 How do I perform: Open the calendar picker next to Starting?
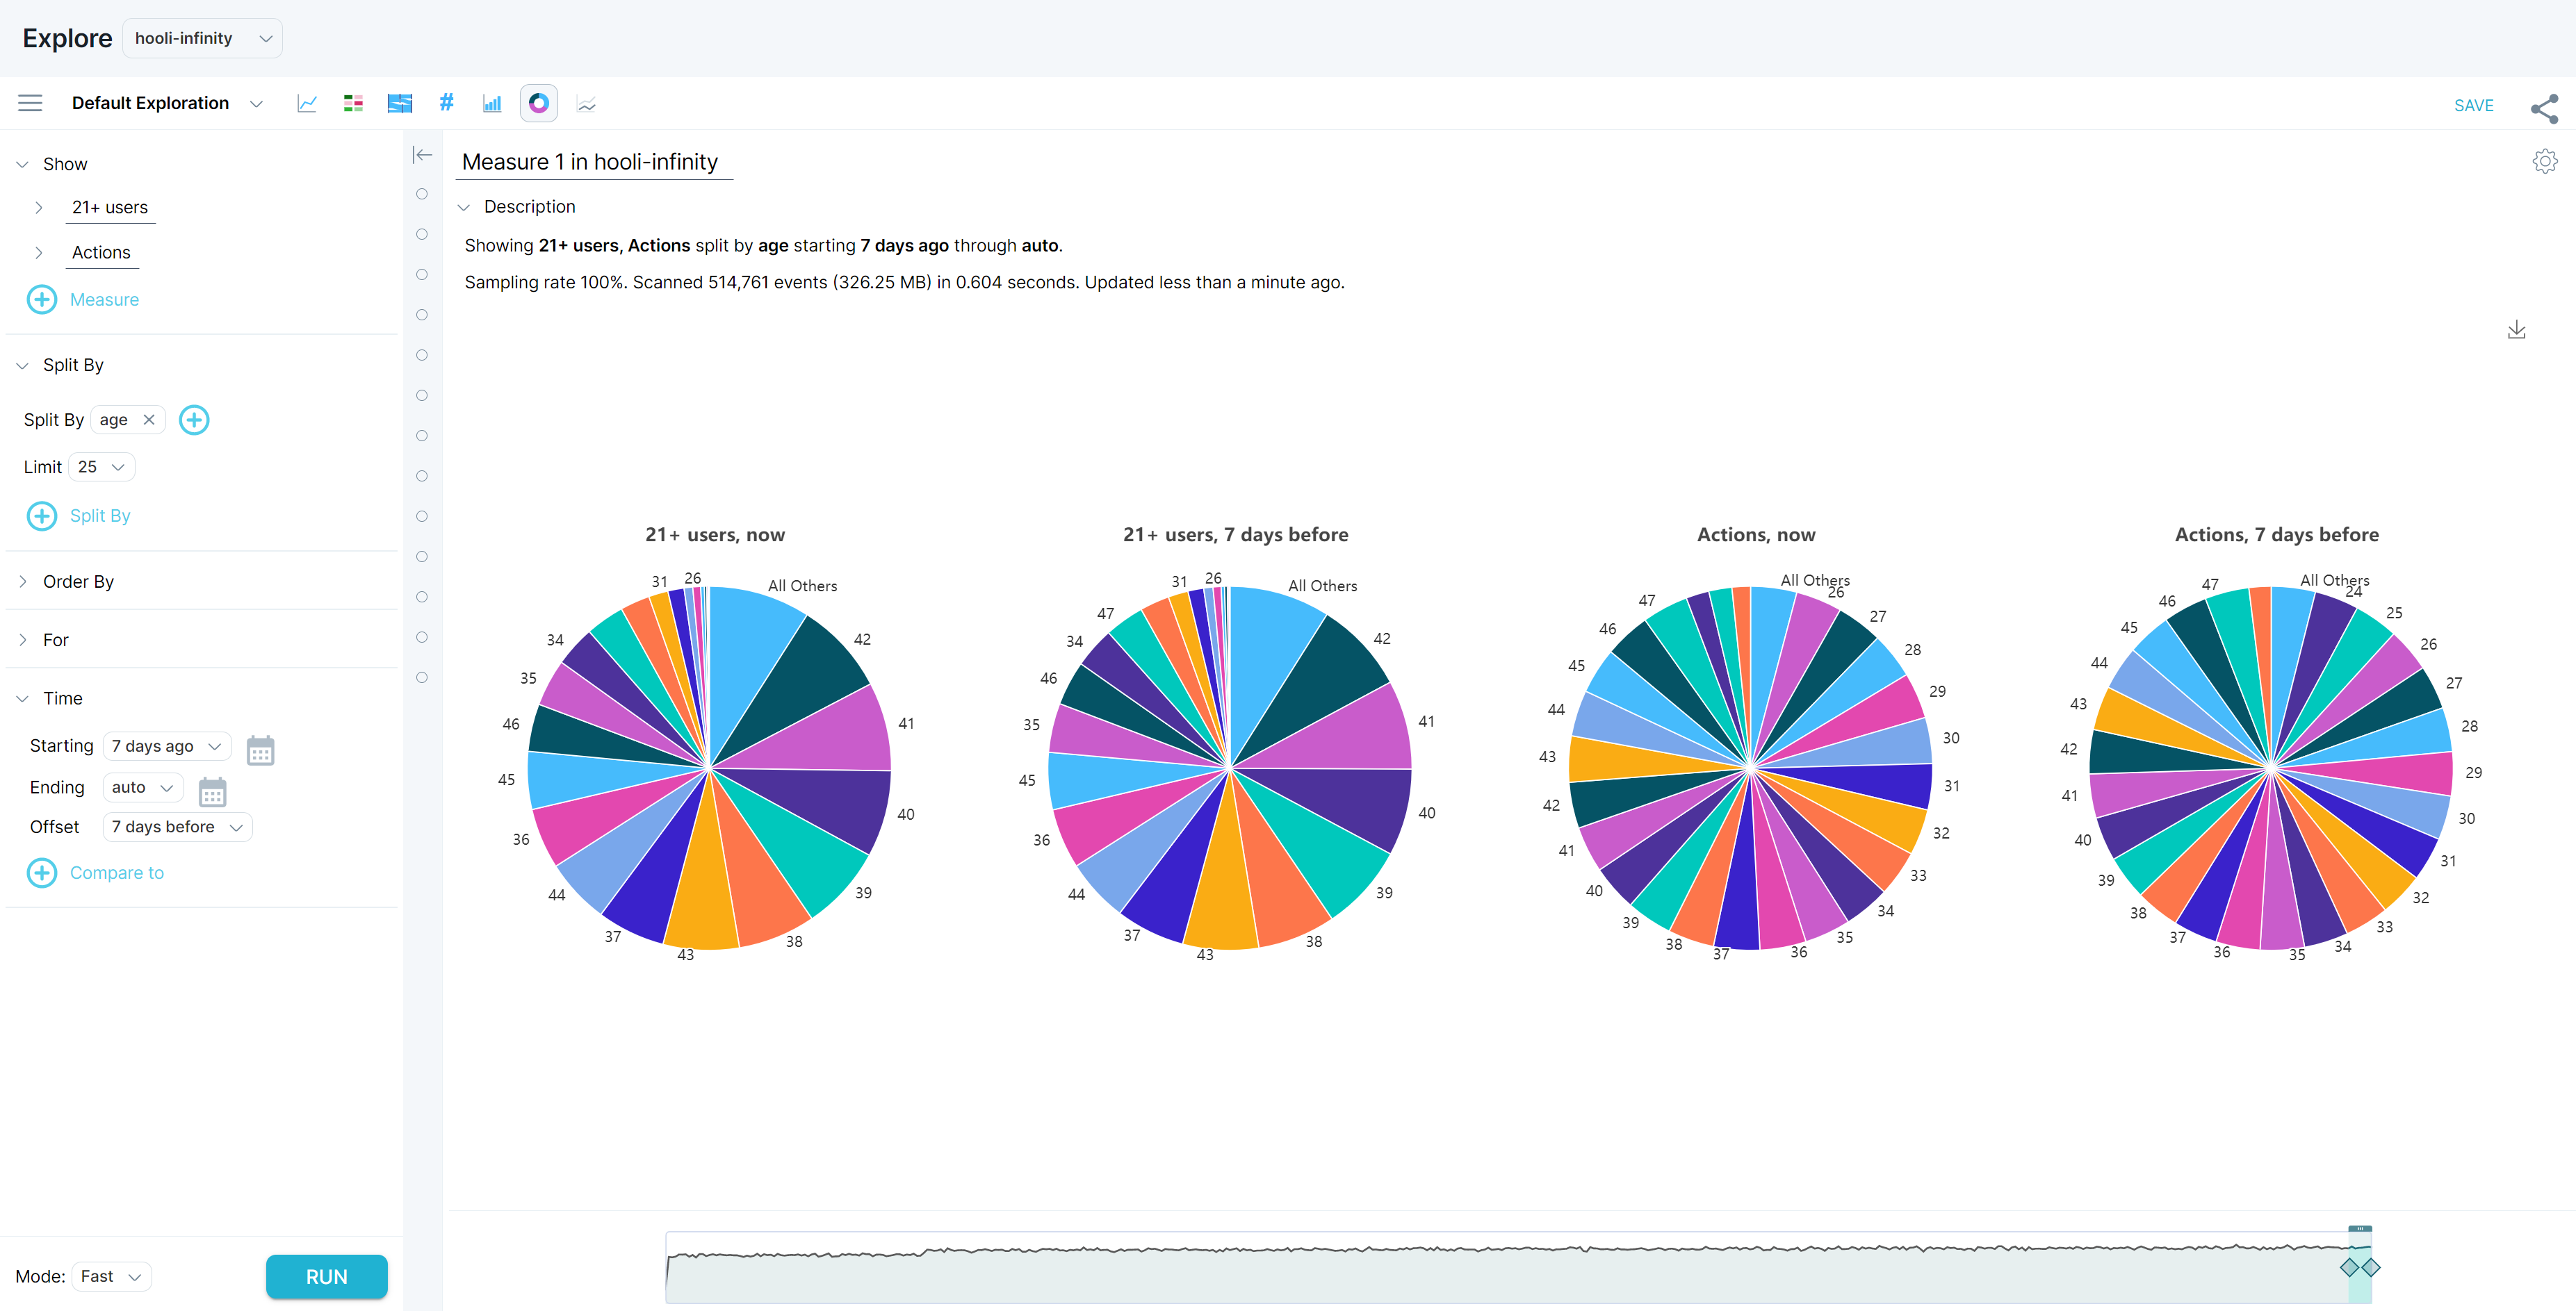261,750
